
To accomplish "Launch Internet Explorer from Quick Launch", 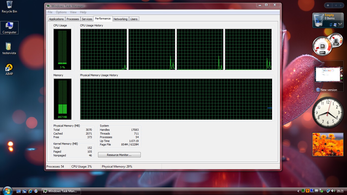I will tap(30, 191).
